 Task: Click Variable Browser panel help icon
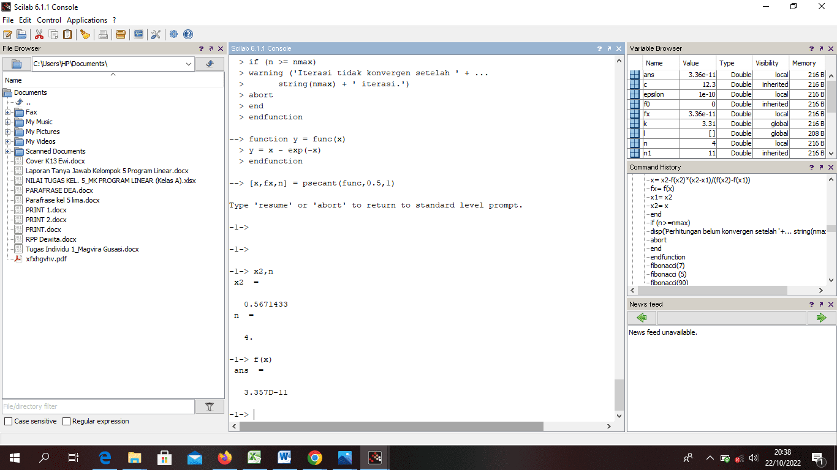click(x=811, y=48)
